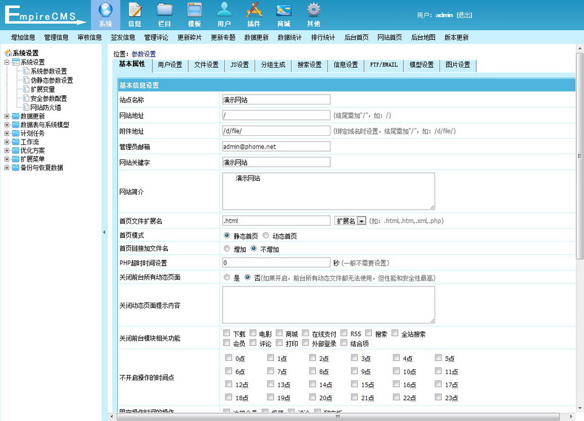Open the 系统 globe icon menu
The image size is (584, 421).
[x=105, y=15]
